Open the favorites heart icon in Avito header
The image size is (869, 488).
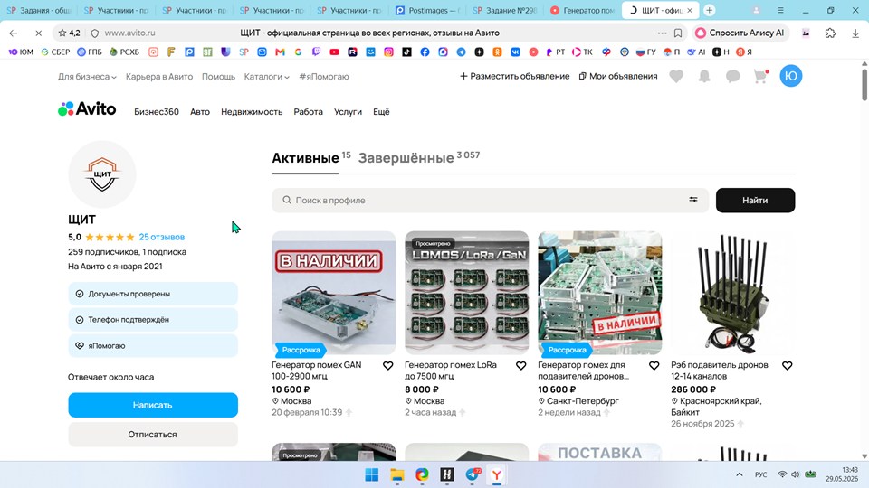(x=676, y=76)
